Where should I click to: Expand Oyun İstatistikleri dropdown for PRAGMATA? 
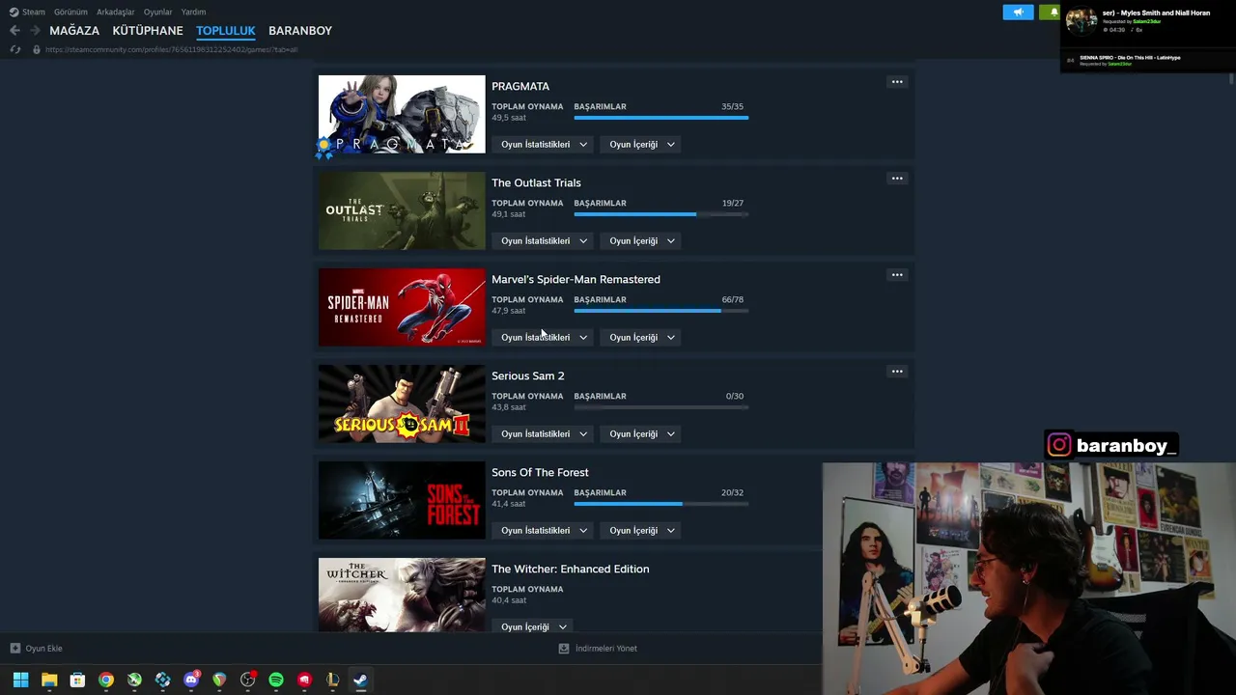click(x=544, y=145)
